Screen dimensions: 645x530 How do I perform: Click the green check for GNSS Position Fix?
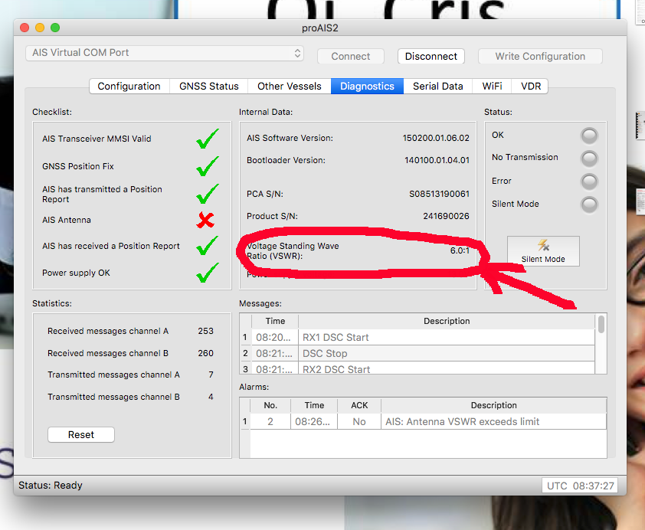[x=208, y=166]
